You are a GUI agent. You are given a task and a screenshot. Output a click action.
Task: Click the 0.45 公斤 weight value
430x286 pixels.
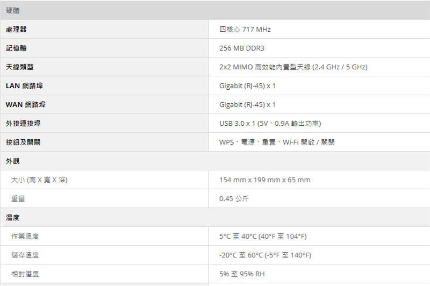234,199
